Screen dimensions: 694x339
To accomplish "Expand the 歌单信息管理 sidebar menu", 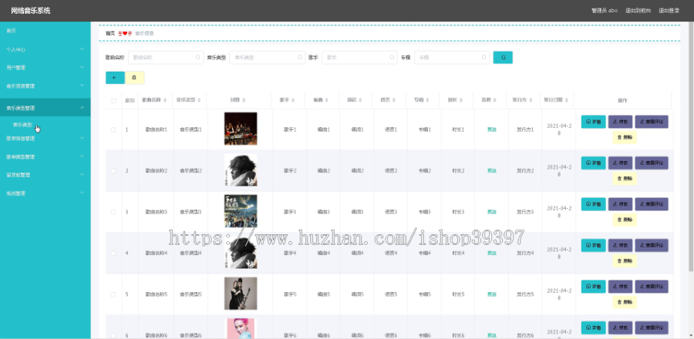I will pos(45,139).
